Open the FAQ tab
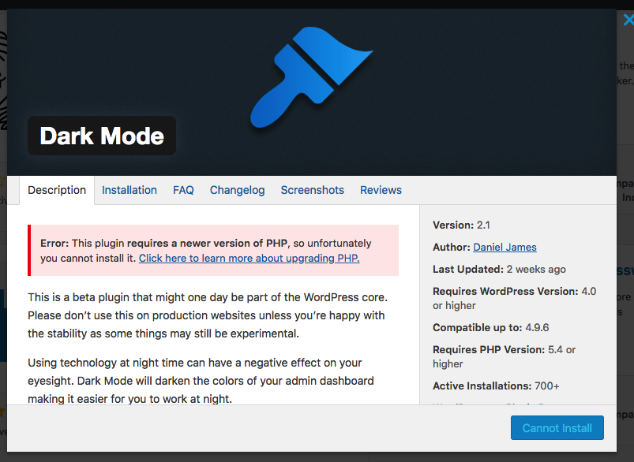Viewport: 634px width, 462px height. tap(184, 190)
